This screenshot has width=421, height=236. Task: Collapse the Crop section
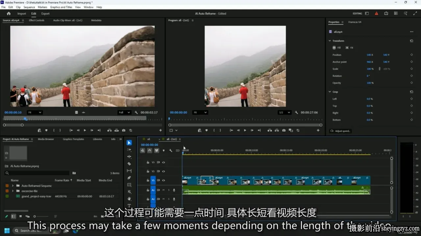[x=330, y=92]
